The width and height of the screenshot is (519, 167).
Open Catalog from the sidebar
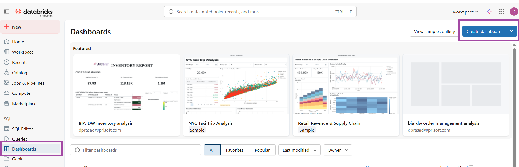click(x=19, y=73)
